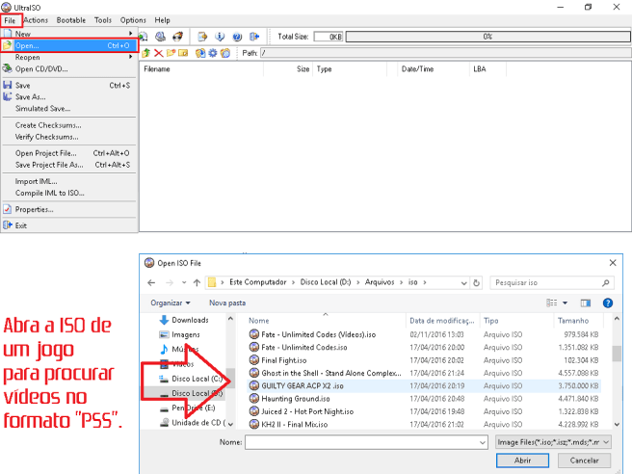Choose Save from the File menu

point(24,86)
